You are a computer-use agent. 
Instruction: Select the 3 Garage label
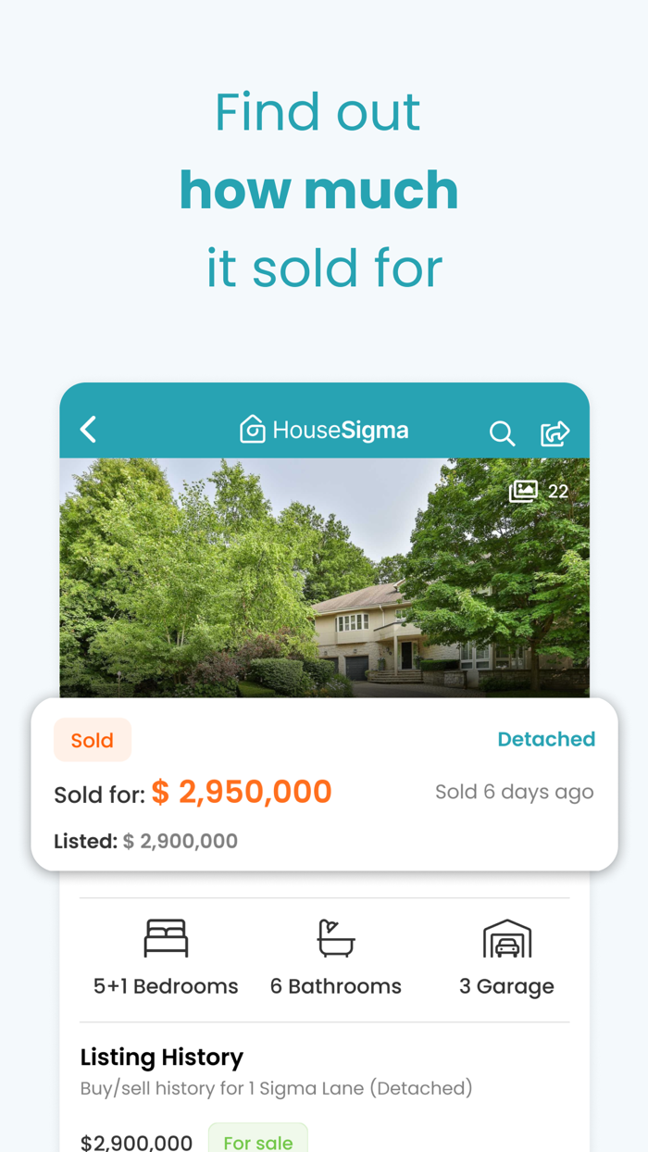[x=507, y=985]
